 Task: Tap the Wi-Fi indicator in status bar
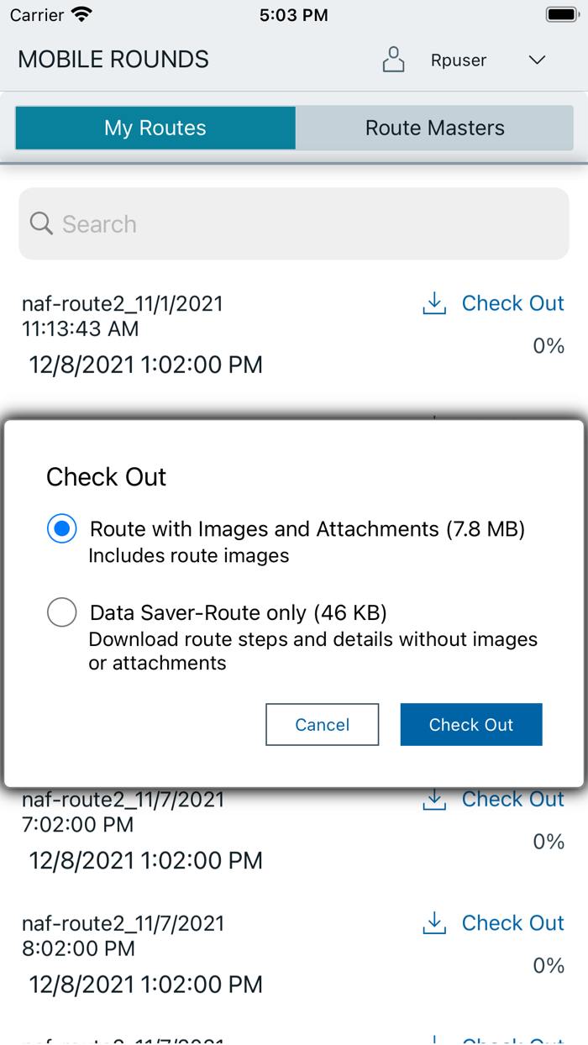tap(80, 13)
